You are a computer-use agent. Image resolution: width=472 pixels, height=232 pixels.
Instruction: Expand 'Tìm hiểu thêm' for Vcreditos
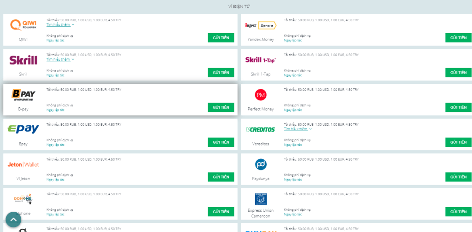(298, 129)
